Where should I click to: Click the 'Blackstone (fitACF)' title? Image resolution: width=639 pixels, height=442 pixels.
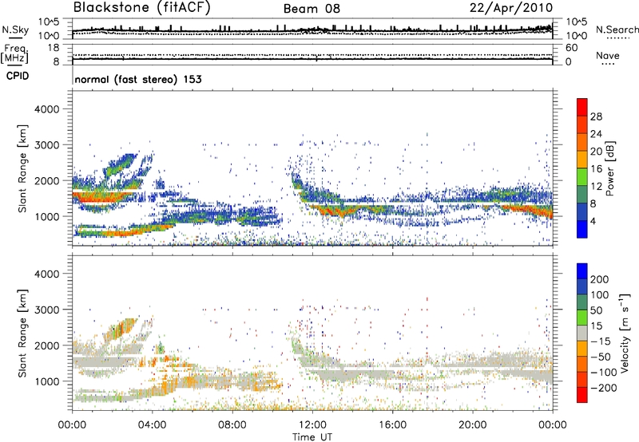point(141,8)
